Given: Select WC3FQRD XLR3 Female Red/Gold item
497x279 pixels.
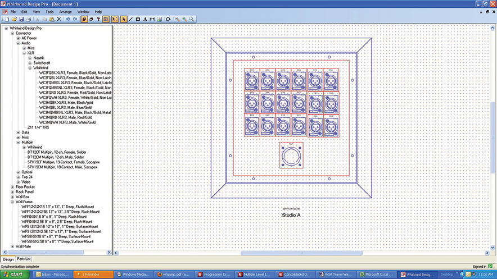Looking at the screenshot, I should [x=75, y=93].
